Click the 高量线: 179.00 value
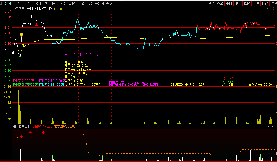 [42, 126]
